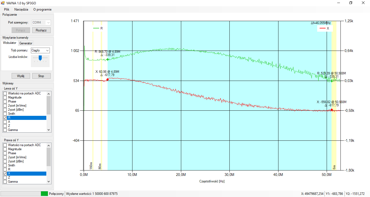Check Gamma in the Prawa oś Y list
Image resolution: width=370 pixels, height=197 pixels.
[5, 182]
